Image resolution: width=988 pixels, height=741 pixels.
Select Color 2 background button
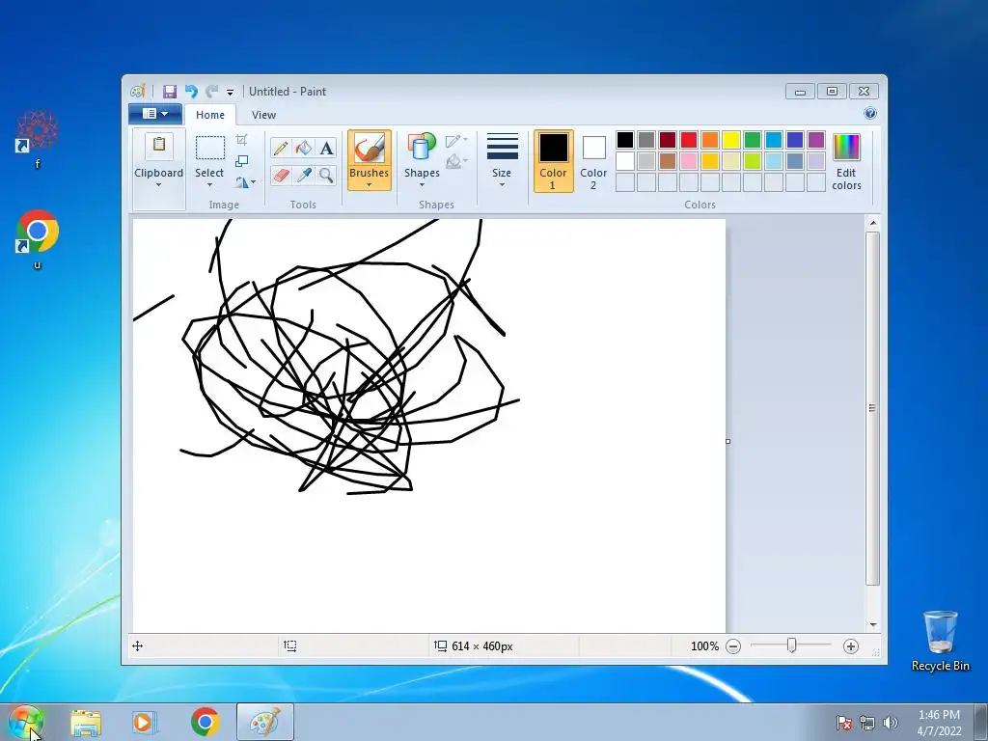[593, 161]
